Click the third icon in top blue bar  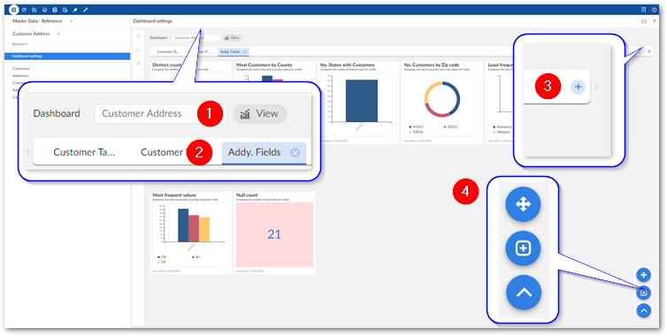click(x=34, y=10)
